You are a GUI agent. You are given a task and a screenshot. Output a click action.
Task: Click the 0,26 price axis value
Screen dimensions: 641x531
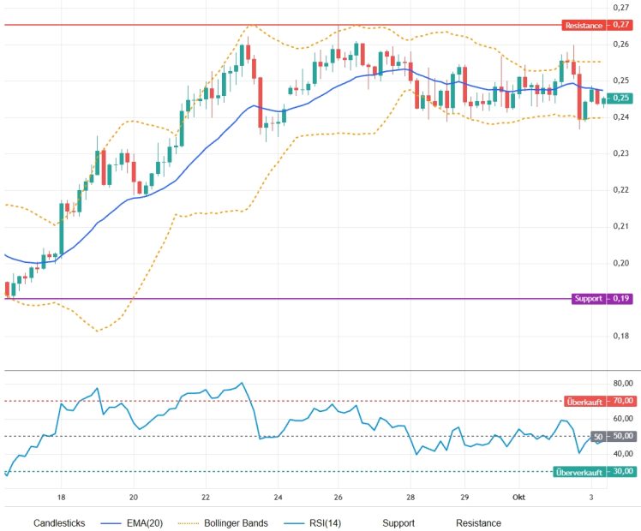point(621,45)
